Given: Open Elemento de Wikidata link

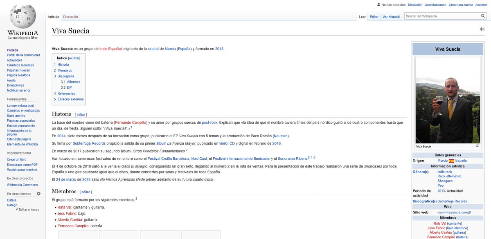Looking at the screenshot, I should click(x=23, y=144).
